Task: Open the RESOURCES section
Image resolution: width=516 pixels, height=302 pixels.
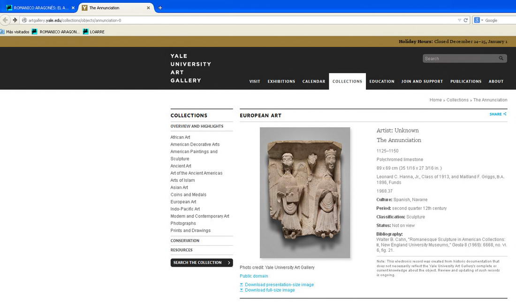Action: click(182, 250)
